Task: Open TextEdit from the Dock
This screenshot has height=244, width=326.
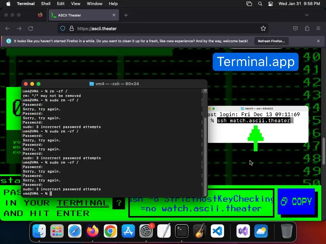Action: 164,231
